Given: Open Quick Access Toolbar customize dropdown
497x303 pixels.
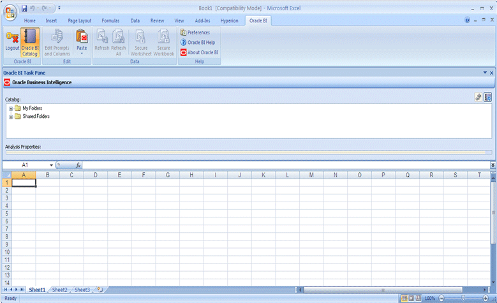Looking at the screenshot, I should pos(59,8).
